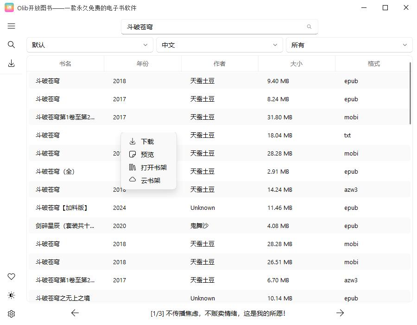The width and height of the screenshot is (417, 325).
Task: Click the vertical scrollbar of results list
Action: pos(410,93)
